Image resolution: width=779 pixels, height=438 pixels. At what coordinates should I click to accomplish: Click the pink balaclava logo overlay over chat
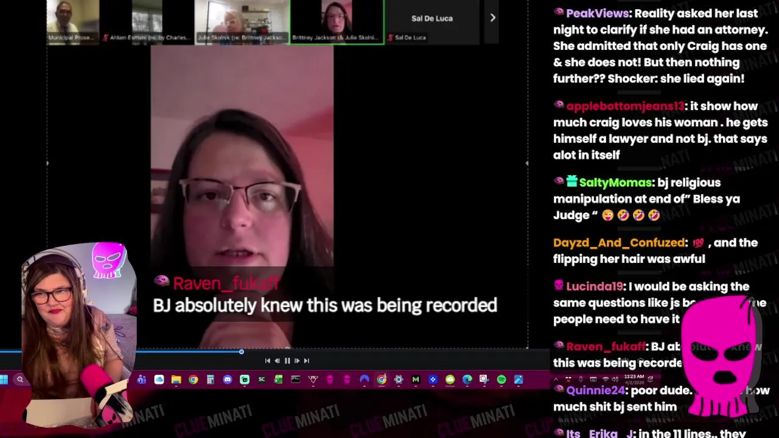click(x=720, y=357)
